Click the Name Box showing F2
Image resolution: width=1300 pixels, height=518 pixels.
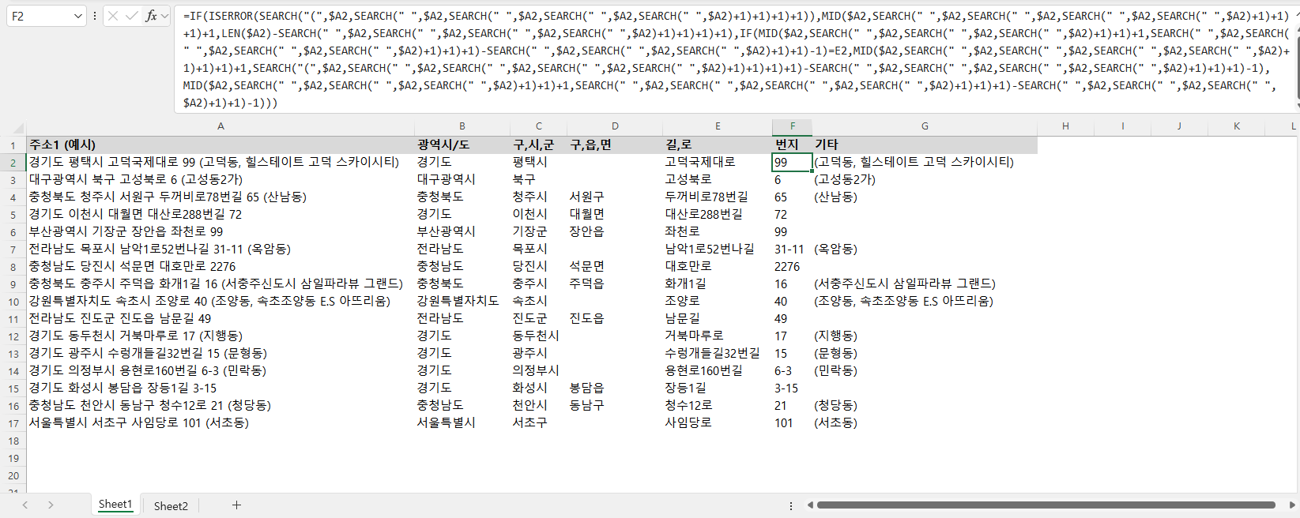click(38, 16)
